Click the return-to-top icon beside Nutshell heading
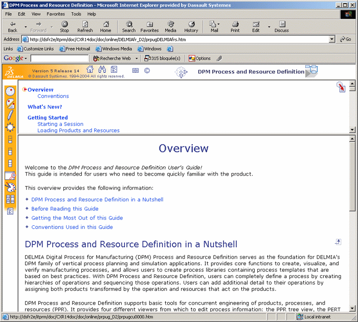 pyautogui.click(x=338, y=242)
